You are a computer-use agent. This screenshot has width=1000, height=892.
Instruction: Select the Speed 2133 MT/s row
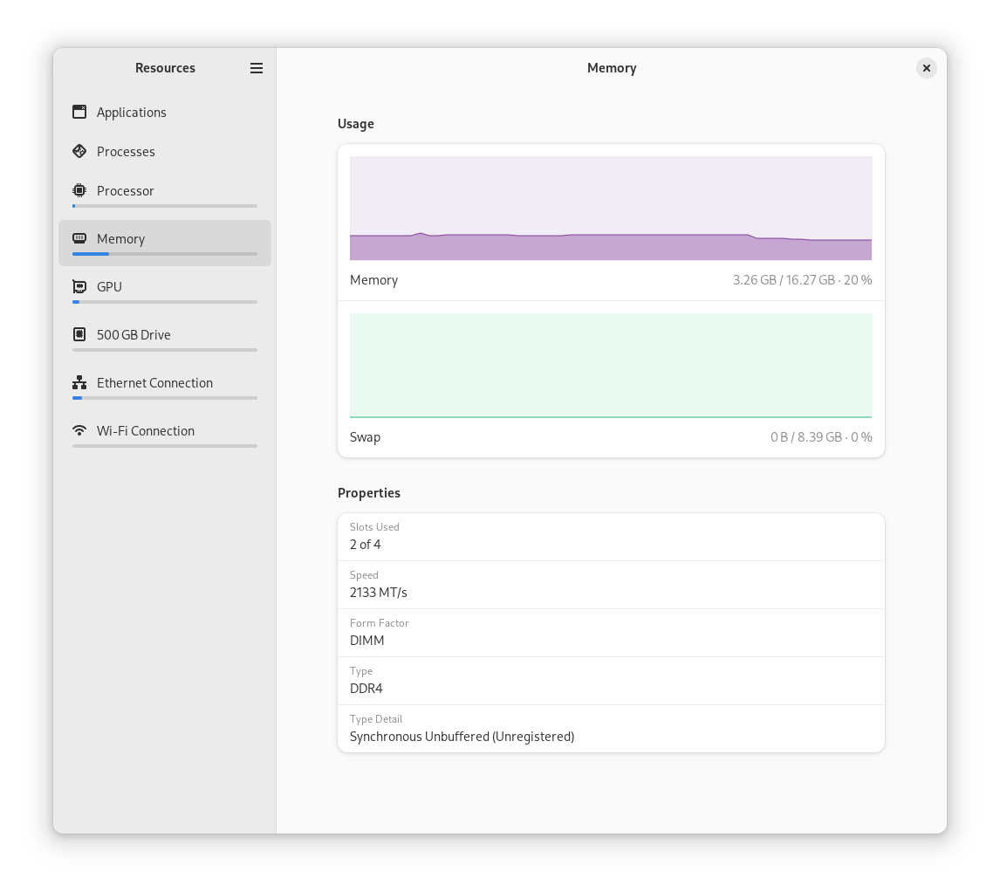(x=611, y=585)
